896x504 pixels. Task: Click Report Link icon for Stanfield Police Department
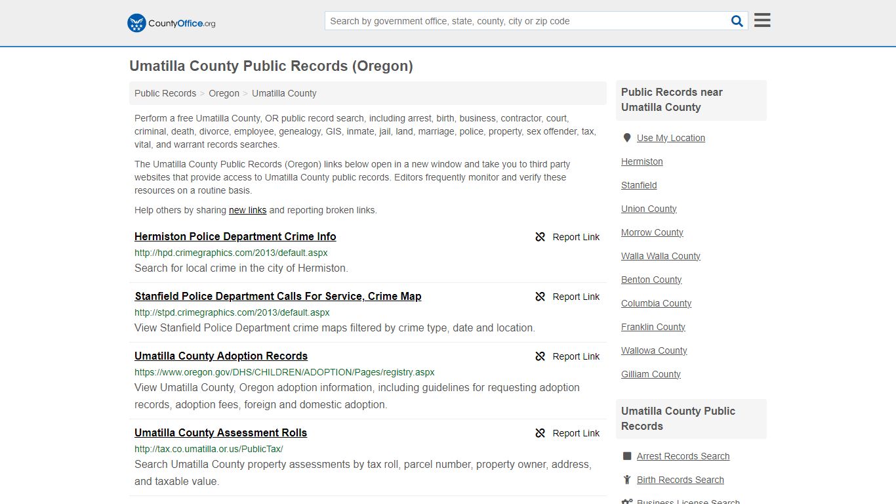[540, 297]
